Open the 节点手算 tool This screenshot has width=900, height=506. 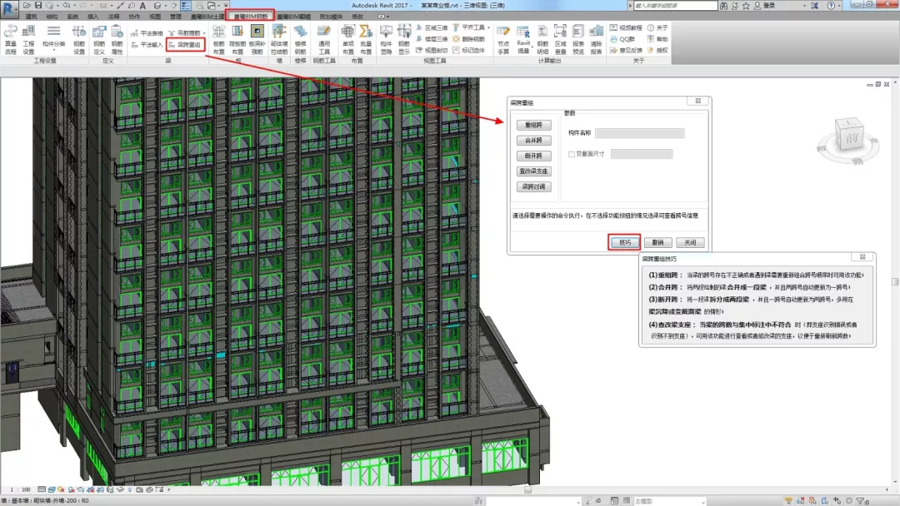503,39
